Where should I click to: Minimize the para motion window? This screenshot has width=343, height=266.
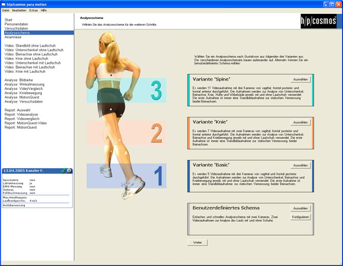tap(326, 4)
